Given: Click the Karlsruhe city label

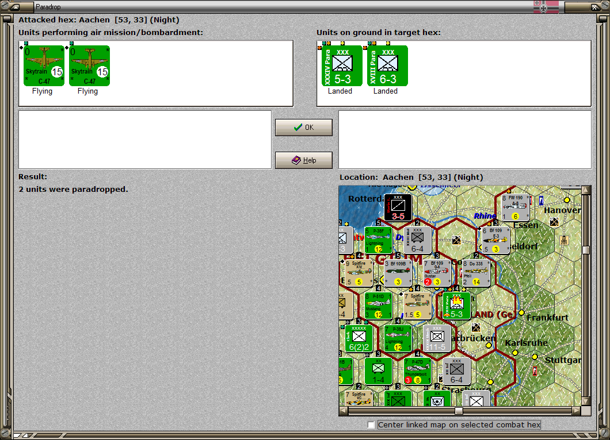Looking at the screenshot, I should 526,343.
